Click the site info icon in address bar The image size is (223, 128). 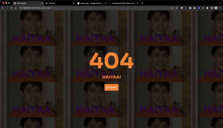(21, 8)
